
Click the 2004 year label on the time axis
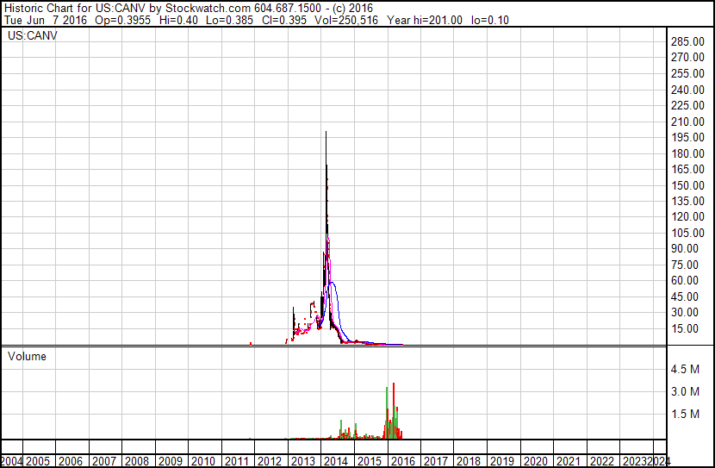pyautogui.click(x=11, y=462)
